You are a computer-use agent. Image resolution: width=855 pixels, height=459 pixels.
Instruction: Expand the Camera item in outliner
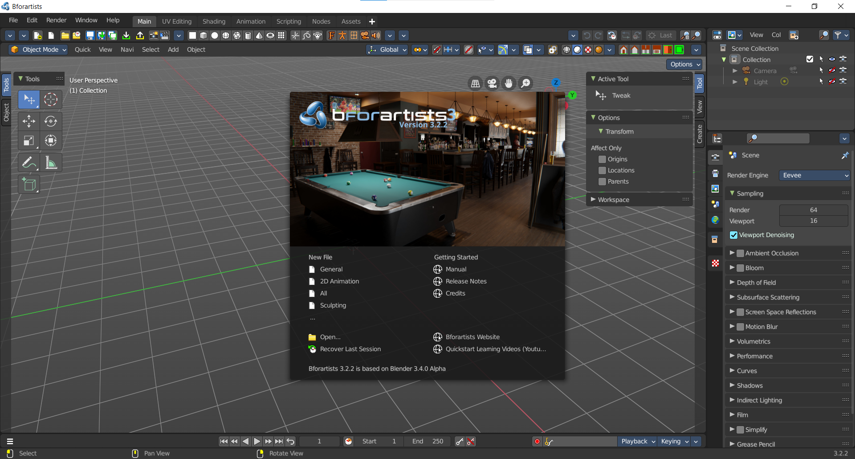735,70
